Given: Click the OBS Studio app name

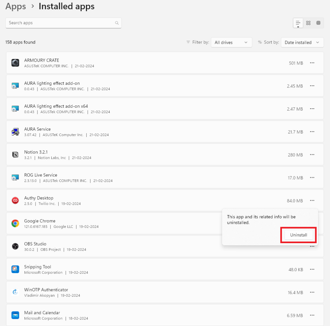Looking at the screenshot, I should pos(35,244).
